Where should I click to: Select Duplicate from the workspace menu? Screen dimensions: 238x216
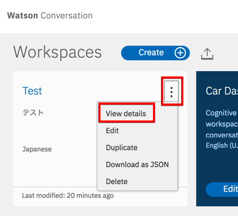pos(122,148)
